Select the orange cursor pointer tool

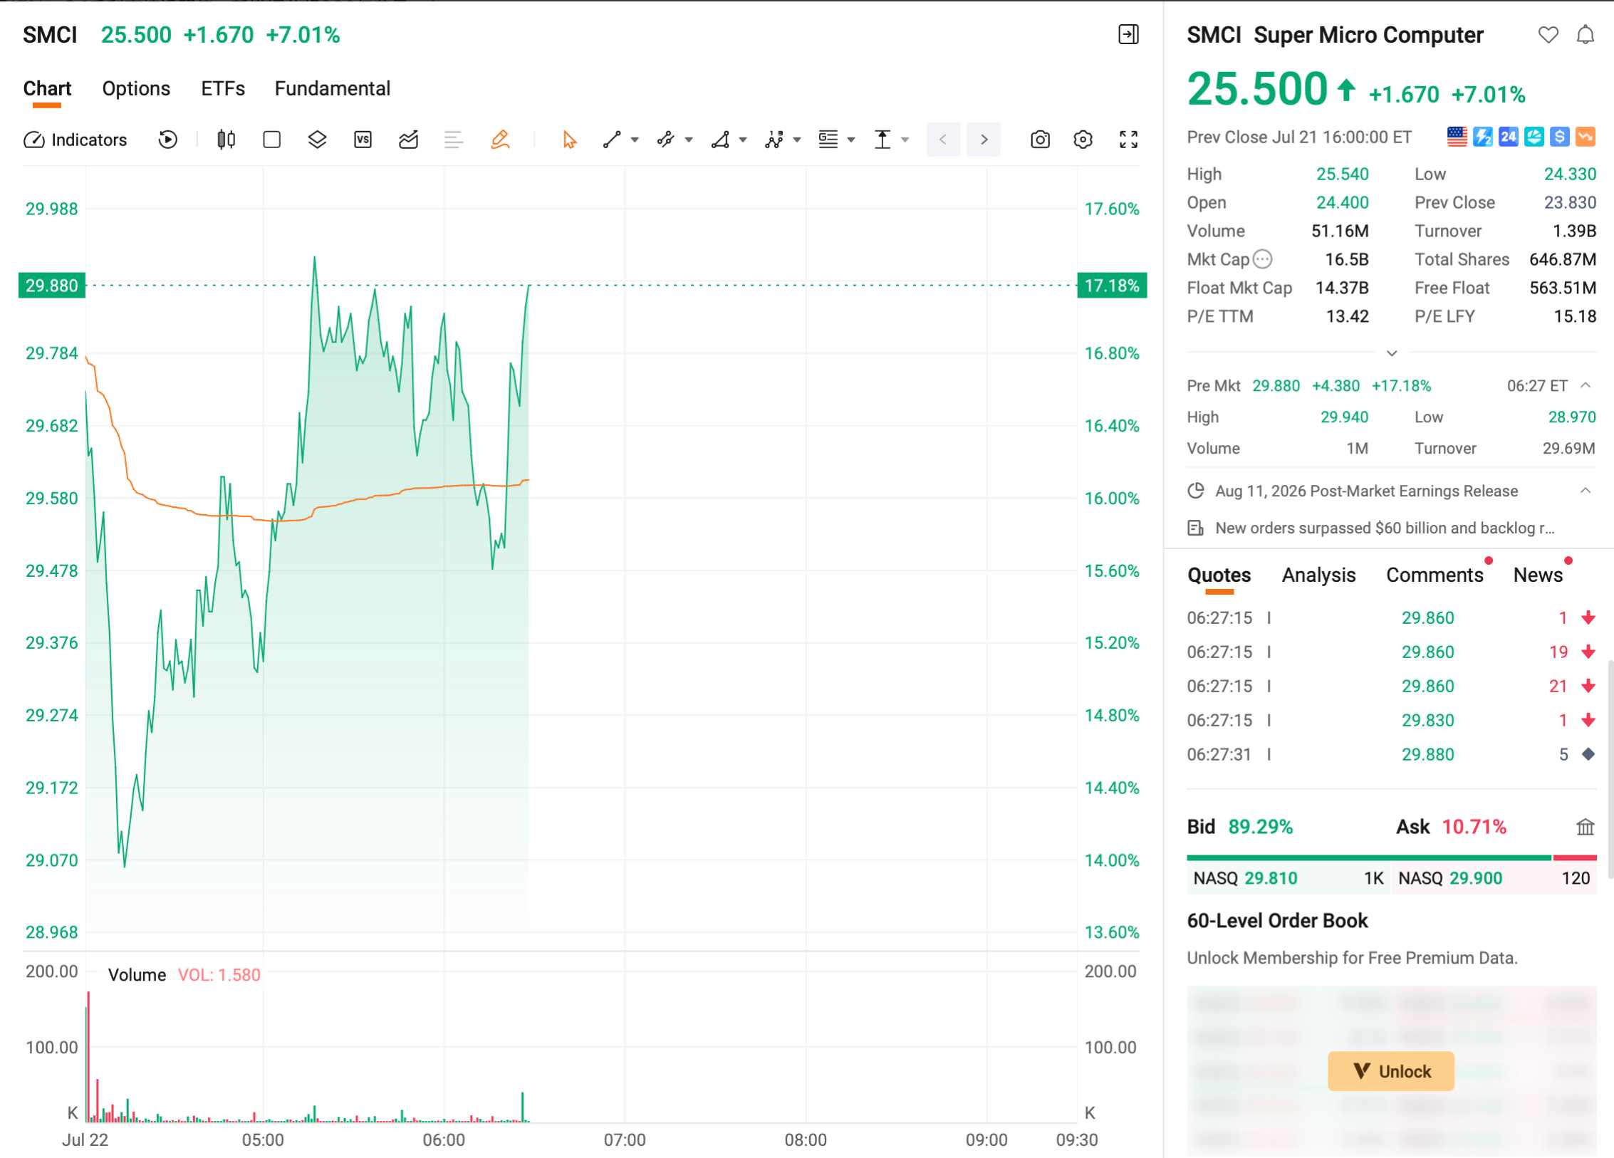click(x=569, y=140)
